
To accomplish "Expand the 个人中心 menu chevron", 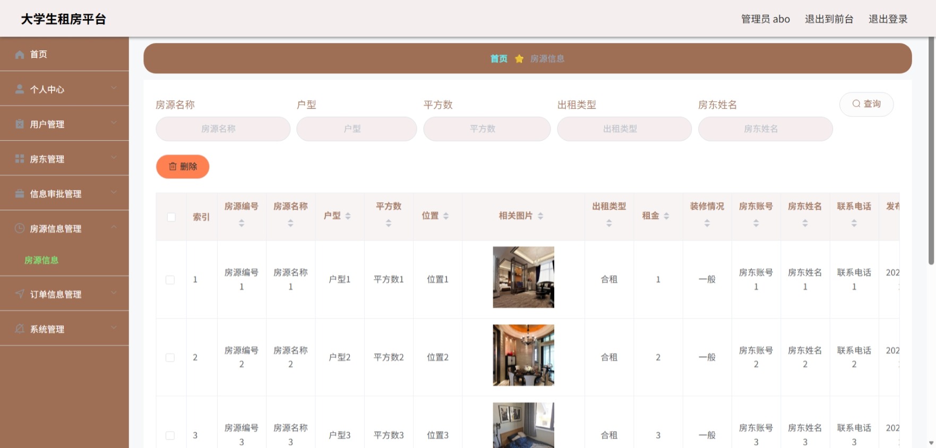I will (x=114, y=88).
